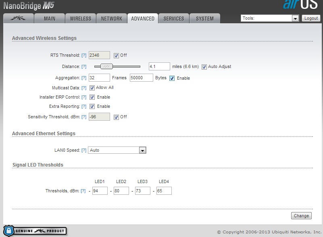
Task: Toggle Sensitivity Threshold Off checkbox
Action: coord(117,117)
